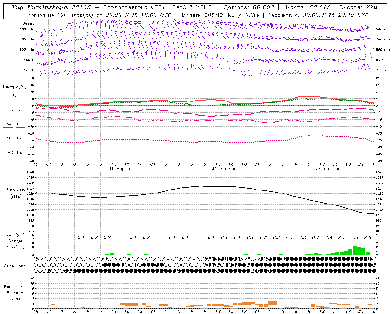Click the 2.1 precipitation value
The width and height of the screenshot is (392, 314).
[341, 238]
